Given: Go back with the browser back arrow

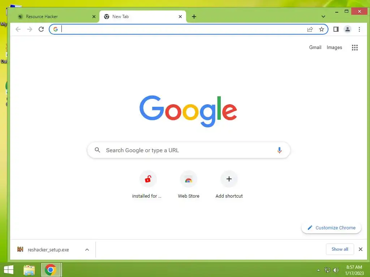Looking at the screenshot, I should [x=18, y=29].
